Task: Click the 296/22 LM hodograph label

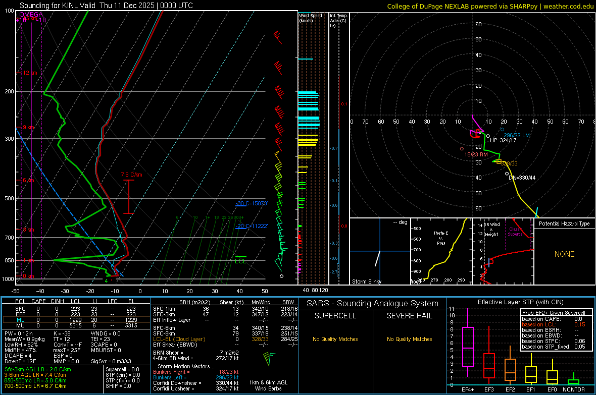Action: pyautogui.click(x=517, y=135)
